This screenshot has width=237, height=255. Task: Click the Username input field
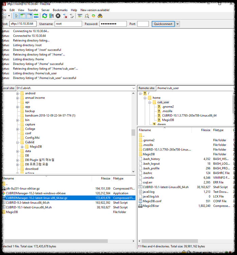tap(68, 24)
